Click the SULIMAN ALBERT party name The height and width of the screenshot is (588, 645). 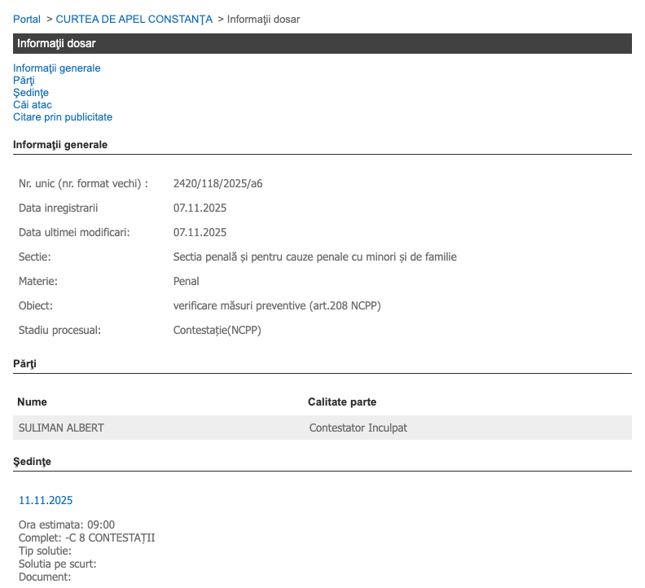point(61,428)
